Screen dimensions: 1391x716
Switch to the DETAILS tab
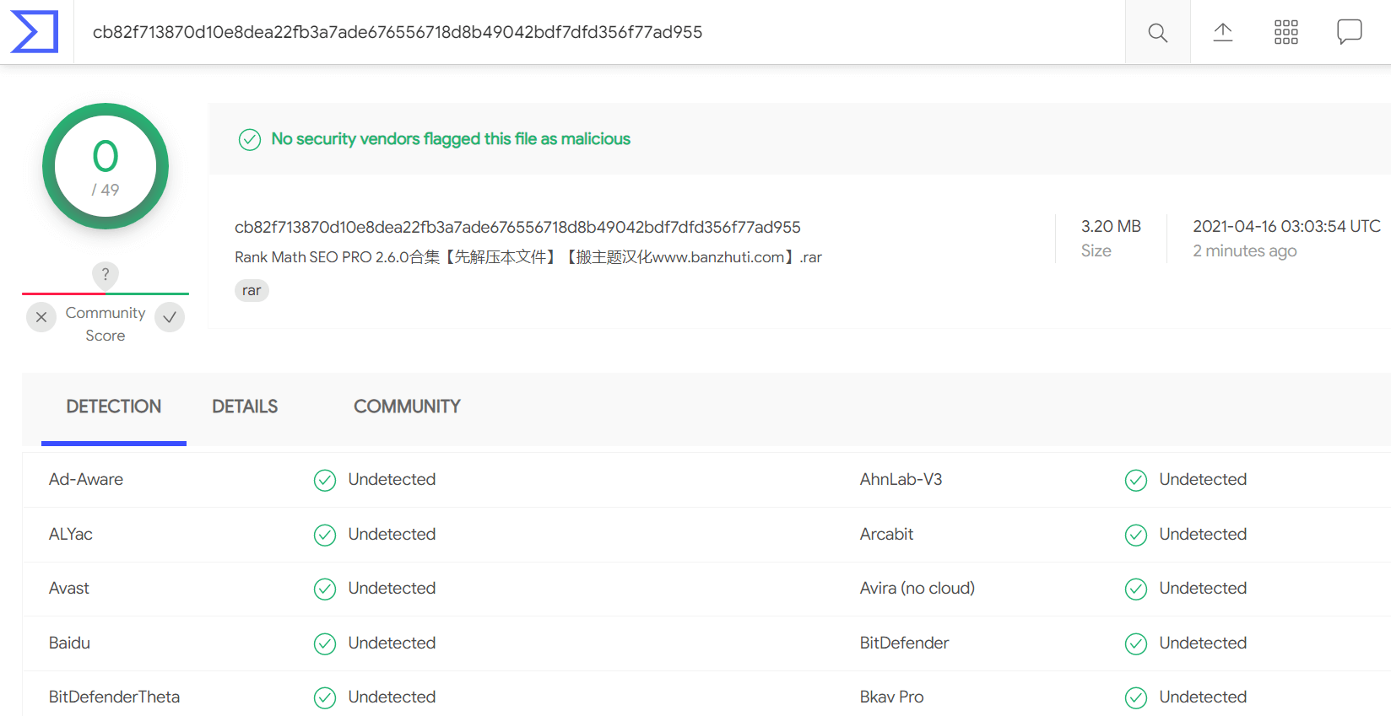coord(245,407)
